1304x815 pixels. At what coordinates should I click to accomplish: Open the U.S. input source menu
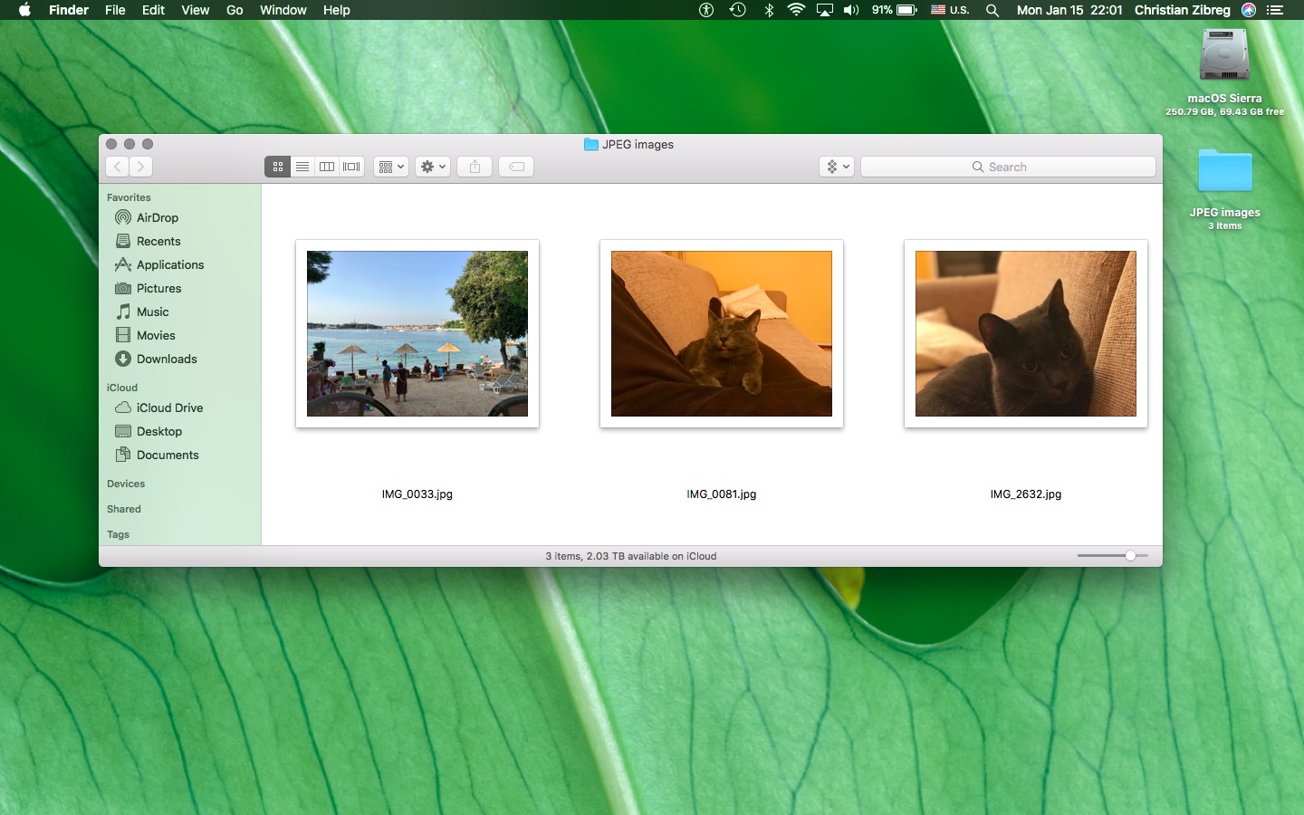tap(950, 10)
